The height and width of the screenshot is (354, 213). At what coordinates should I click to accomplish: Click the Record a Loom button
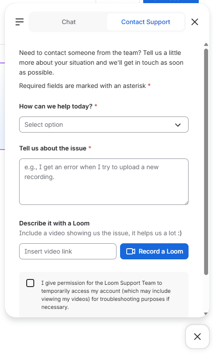(154, 251)
